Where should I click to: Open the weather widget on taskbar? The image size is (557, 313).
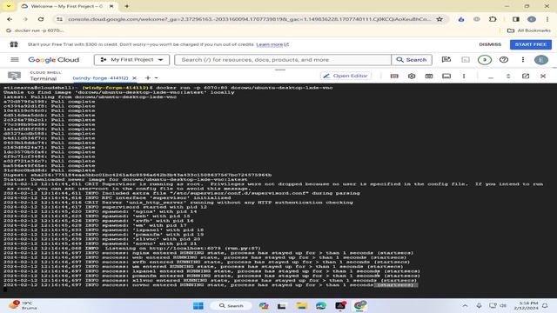pyautogui.click(x=23, y=305)
